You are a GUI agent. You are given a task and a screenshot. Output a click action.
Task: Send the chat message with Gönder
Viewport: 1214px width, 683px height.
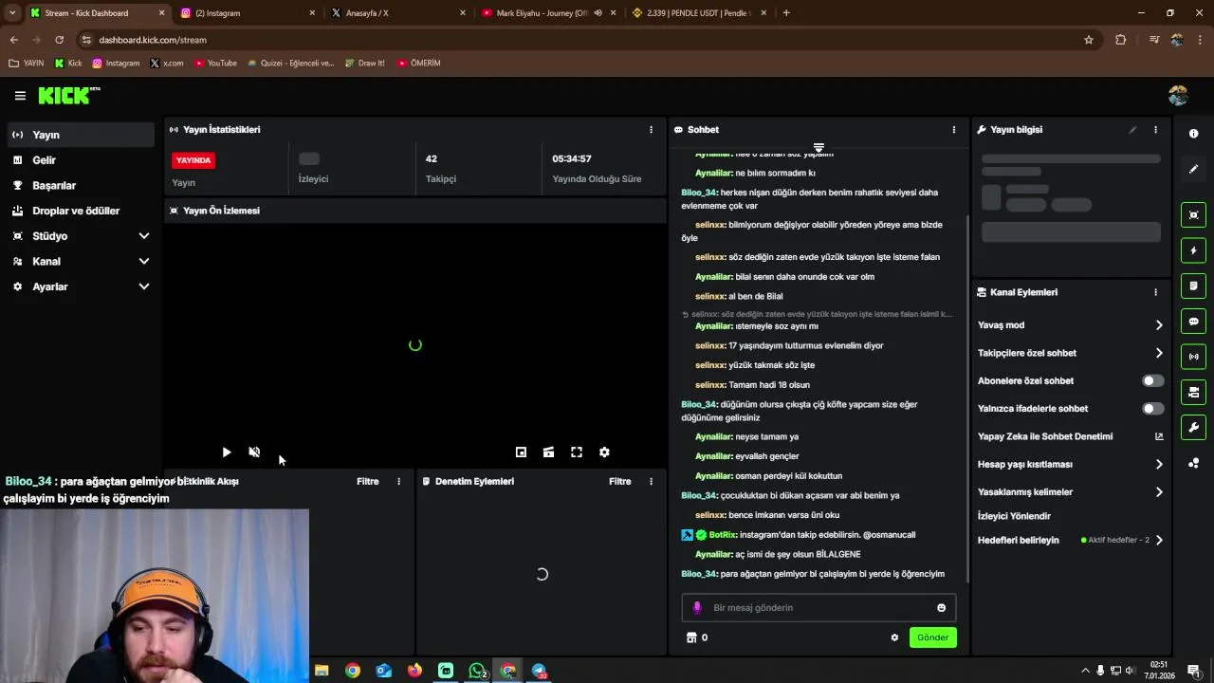[x=932, y=637]
